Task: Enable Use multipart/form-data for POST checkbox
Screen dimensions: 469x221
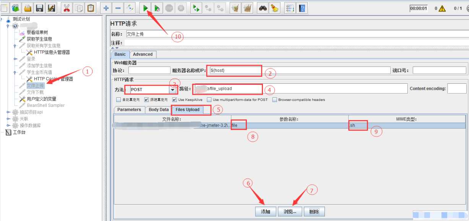Action: 209,100
